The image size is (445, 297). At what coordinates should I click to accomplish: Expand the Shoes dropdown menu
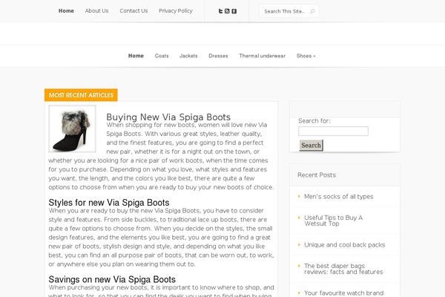coord(306,56)
